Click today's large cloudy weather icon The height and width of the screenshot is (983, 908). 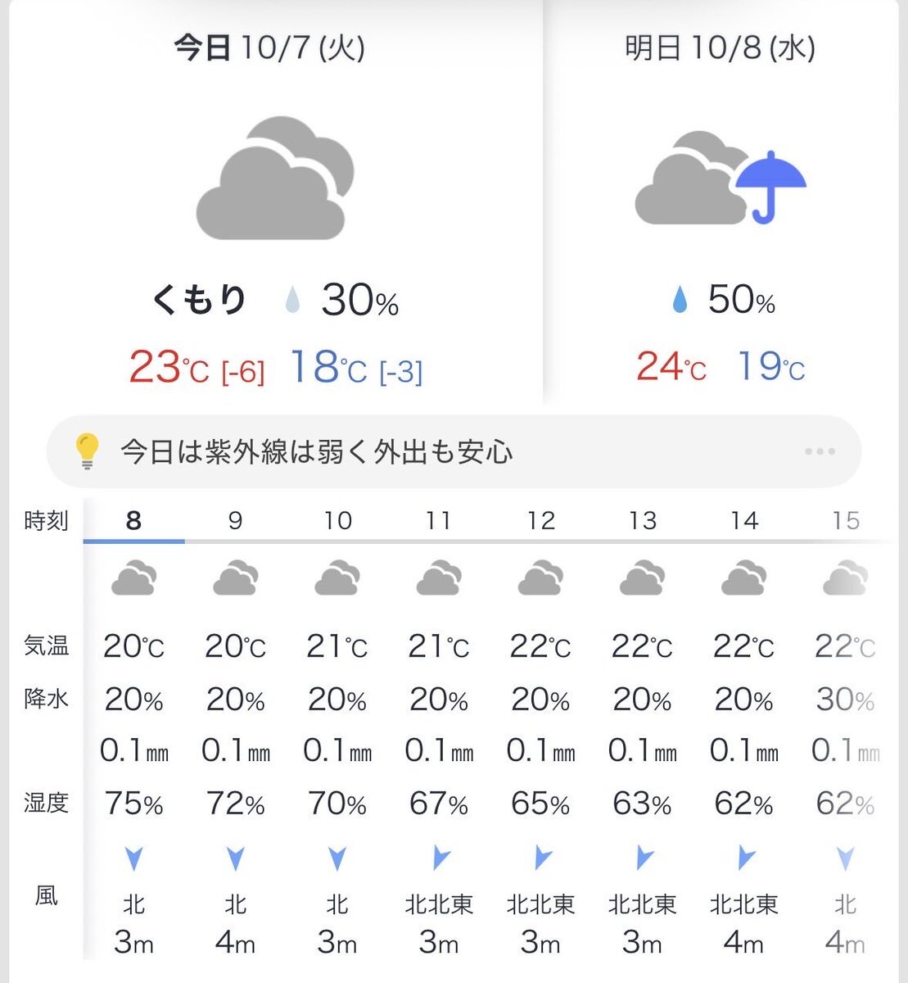[x=275, y=179]
